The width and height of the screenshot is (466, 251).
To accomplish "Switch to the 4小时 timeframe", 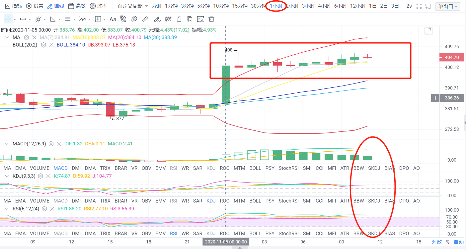I will click(324, 6).
